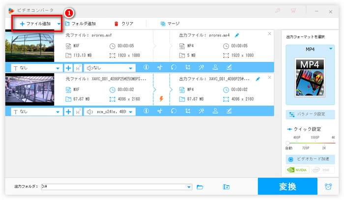344x200 pixels.
Task: Open the rotate tool for prores.mxf
Action: pos(173,68)
